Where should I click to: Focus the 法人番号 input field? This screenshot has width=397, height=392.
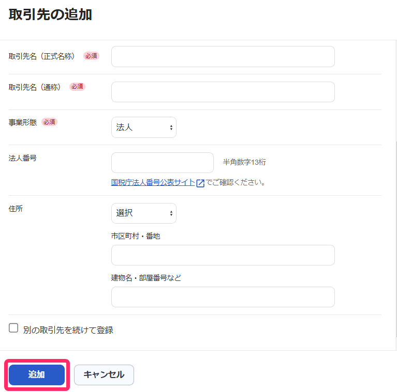[x=163, y=163]
